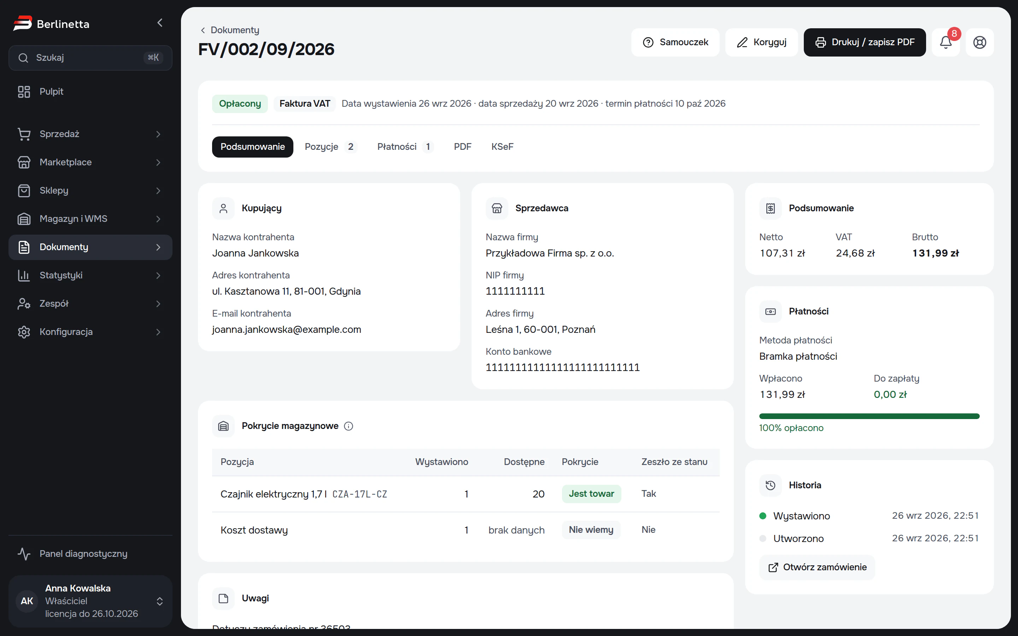Open the Samouczek tutorial button
The width and height of the screenshot is (1018, 636).
tap(675, 42)
